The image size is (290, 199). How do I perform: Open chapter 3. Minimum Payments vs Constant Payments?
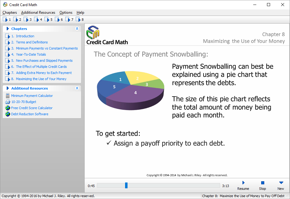click(x=44, y=48)
